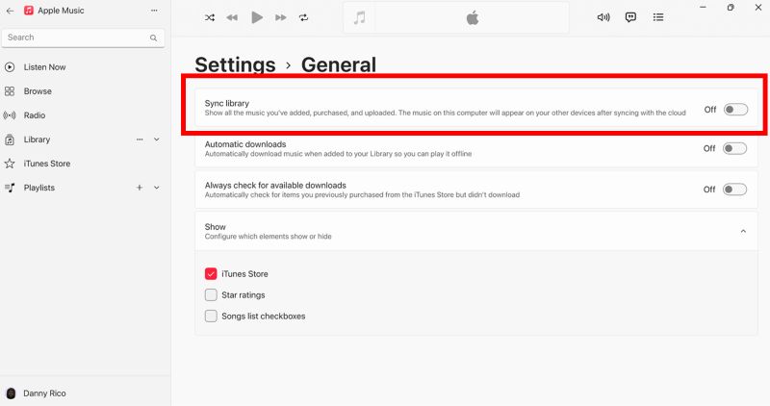Click the Search input field
Screen dimensions: 770x406
[77, 38]
